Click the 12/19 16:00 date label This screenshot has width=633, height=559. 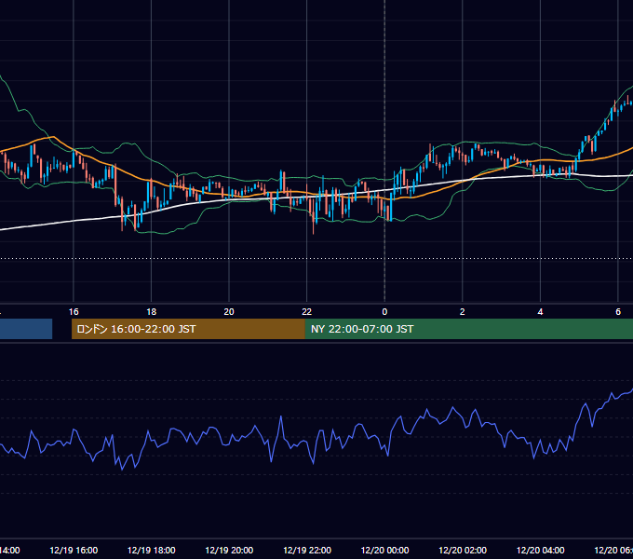[x=74, y=550]
